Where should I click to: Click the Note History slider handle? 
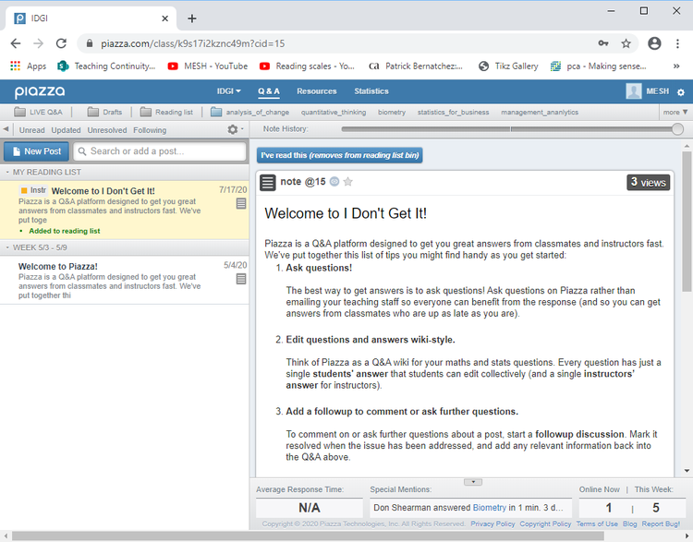click(x=677, y=129)
